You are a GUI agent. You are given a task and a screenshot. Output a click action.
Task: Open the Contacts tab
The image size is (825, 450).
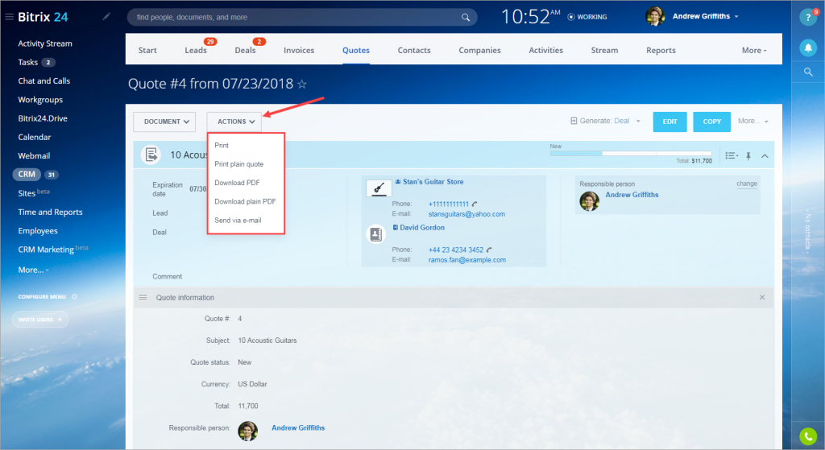pos(414,50)
